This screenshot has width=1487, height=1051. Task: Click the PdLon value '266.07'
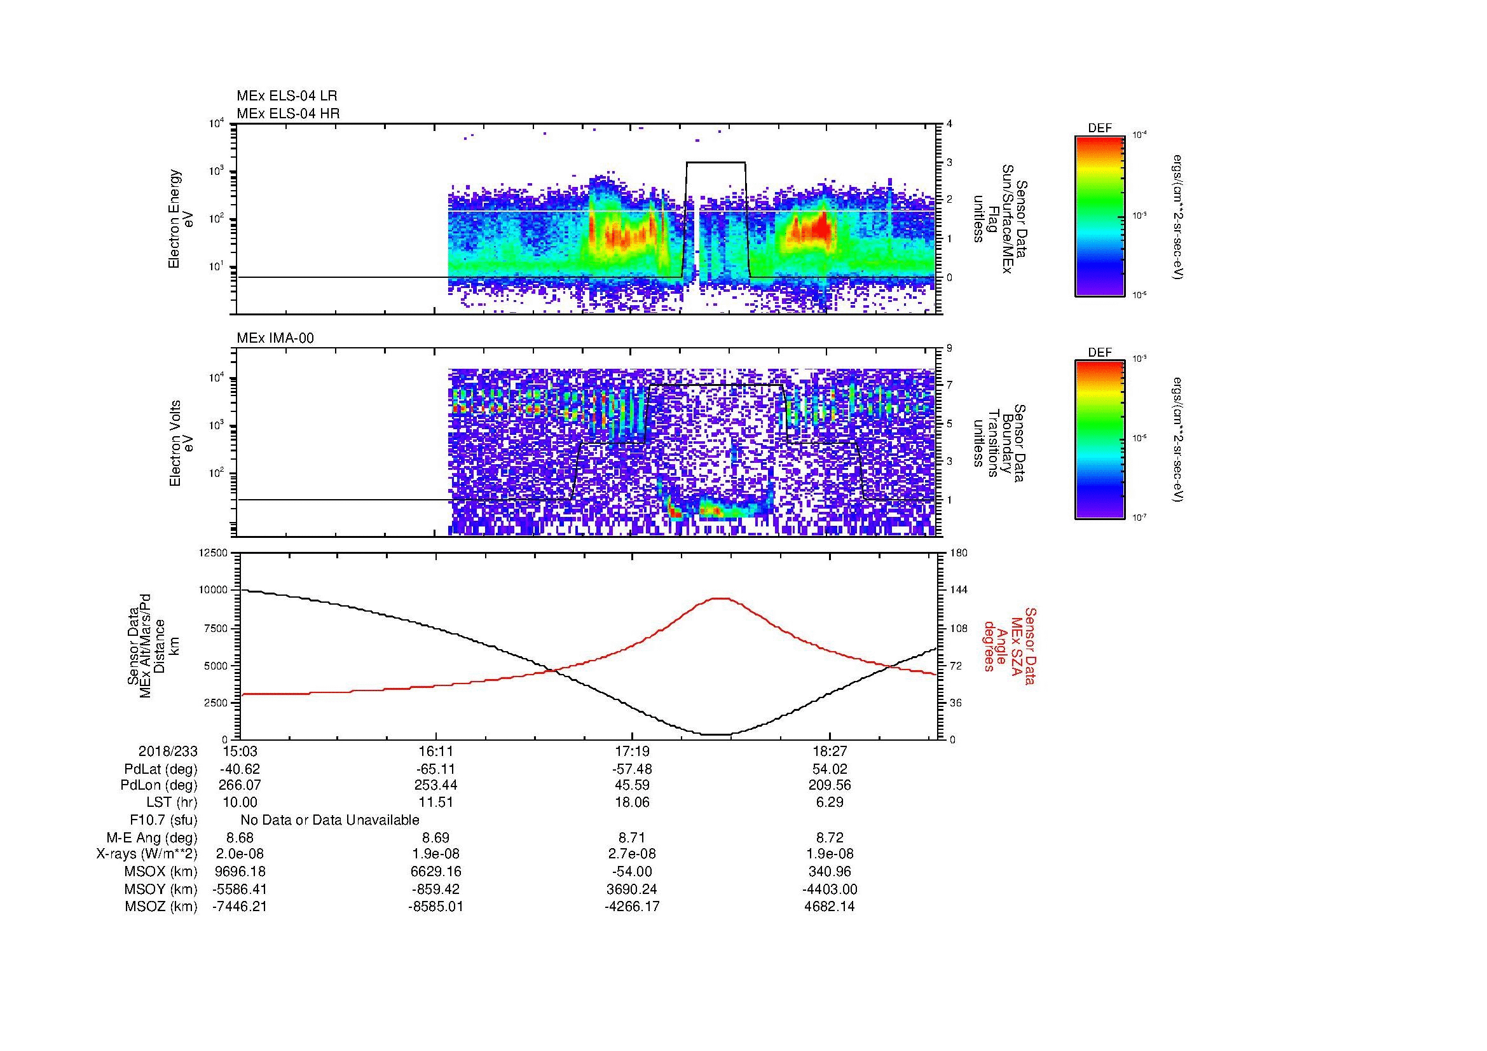pos(240,785)
